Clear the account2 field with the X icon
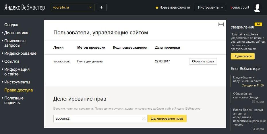Screen dimensions: 267x134 [x=144, y=119]
